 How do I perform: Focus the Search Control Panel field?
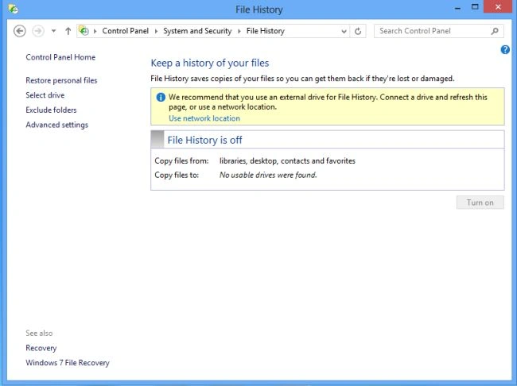pyautogui.click(x=438, y=31)
